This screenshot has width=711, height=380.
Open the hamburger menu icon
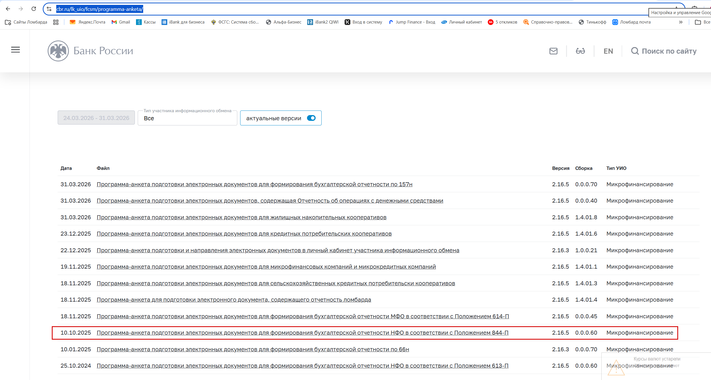tap(15, 50)
